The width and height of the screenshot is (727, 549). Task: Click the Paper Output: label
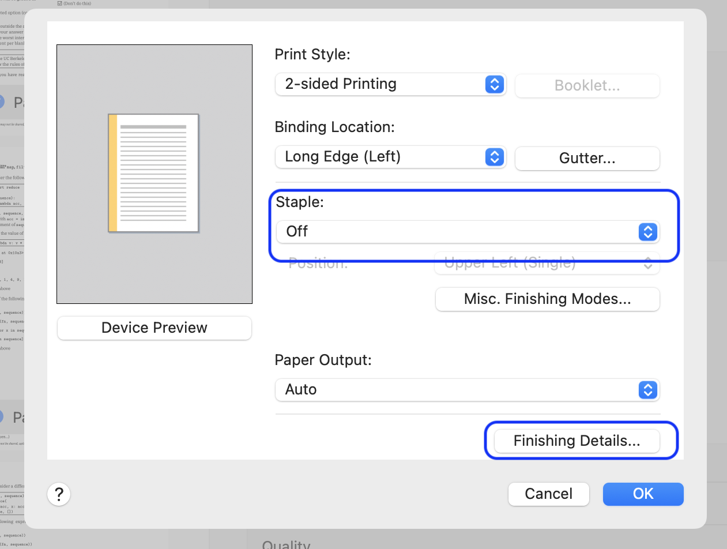pos(323,360)
